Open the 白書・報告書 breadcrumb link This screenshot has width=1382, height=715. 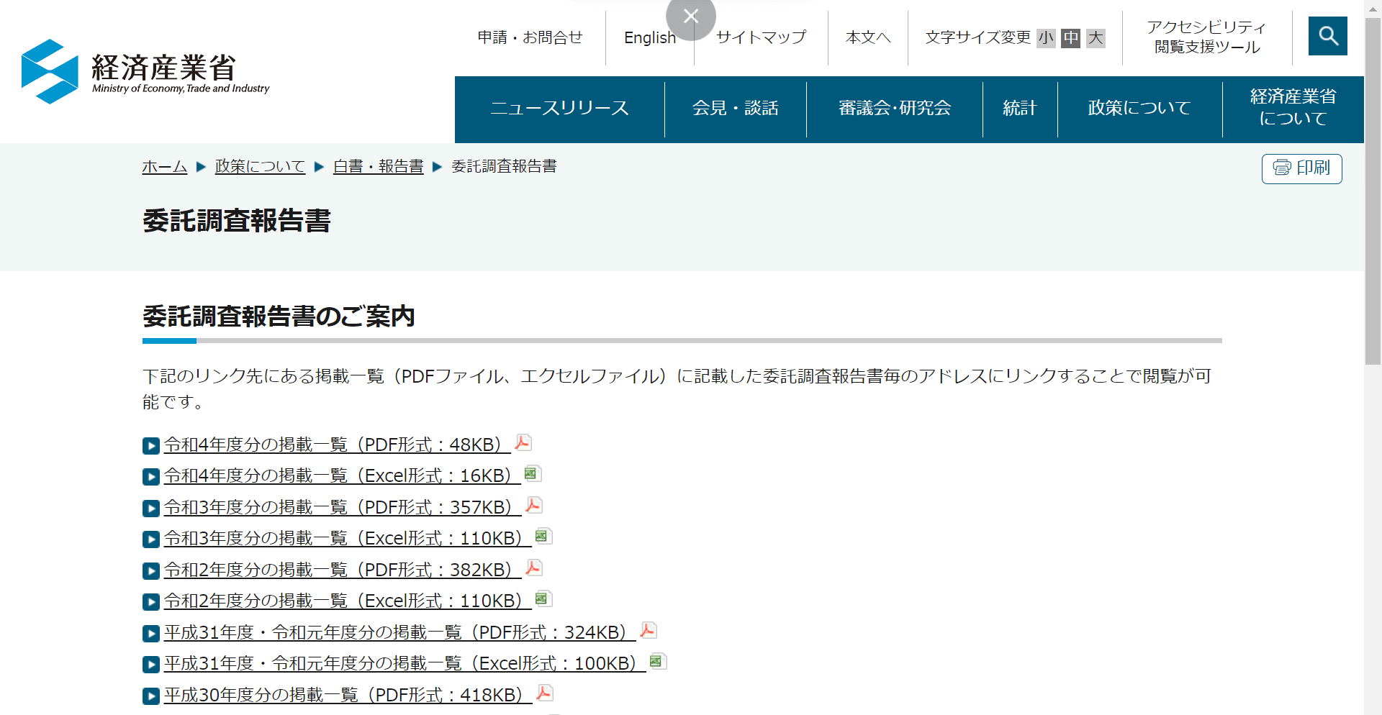coord(377,166)
